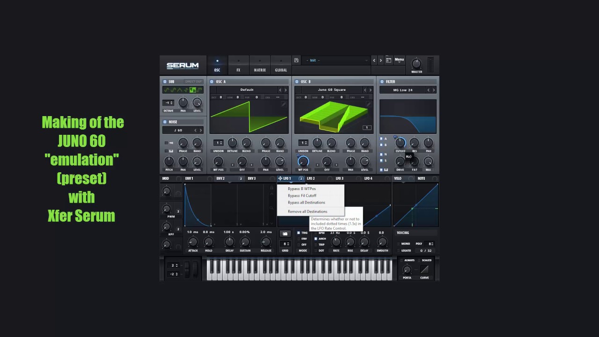
Task: Click the MASTER volume knob
Action: coord(416,64)
